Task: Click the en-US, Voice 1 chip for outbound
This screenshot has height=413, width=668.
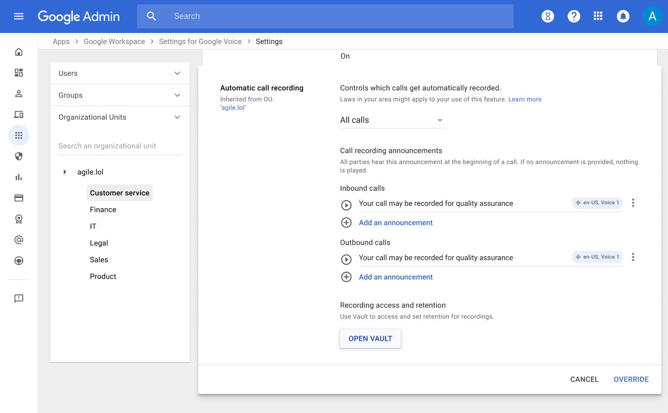Action: 597,257
